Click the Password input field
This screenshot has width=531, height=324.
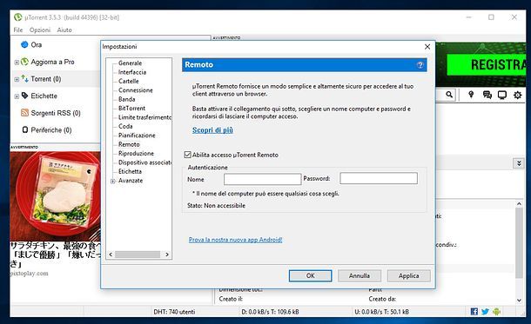pos(379,178)
